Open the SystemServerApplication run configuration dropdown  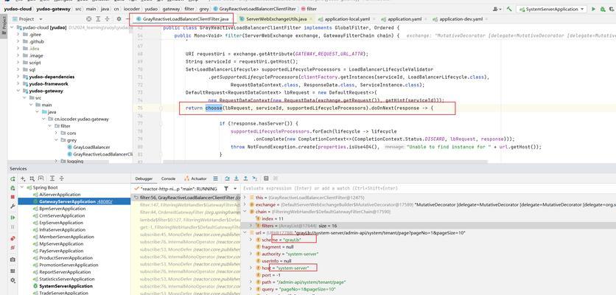click(552, 9)
